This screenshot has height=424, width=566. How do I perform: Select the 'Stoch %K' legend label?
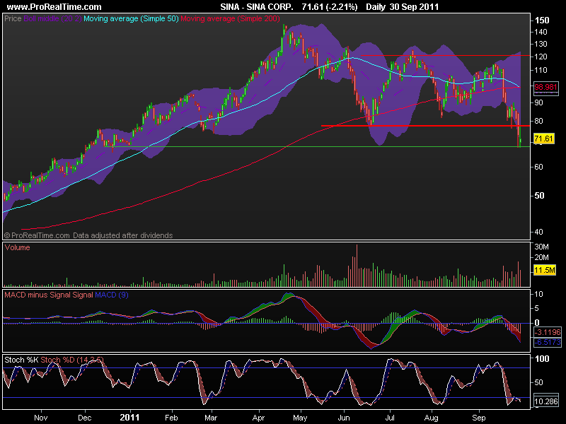pyautogui.click(x=21, y=360)
